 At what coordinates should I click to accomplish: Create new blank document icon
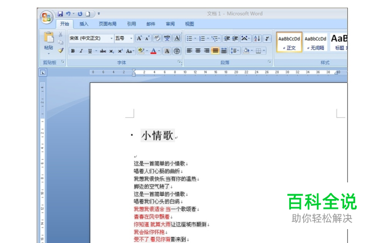point(88,14)
